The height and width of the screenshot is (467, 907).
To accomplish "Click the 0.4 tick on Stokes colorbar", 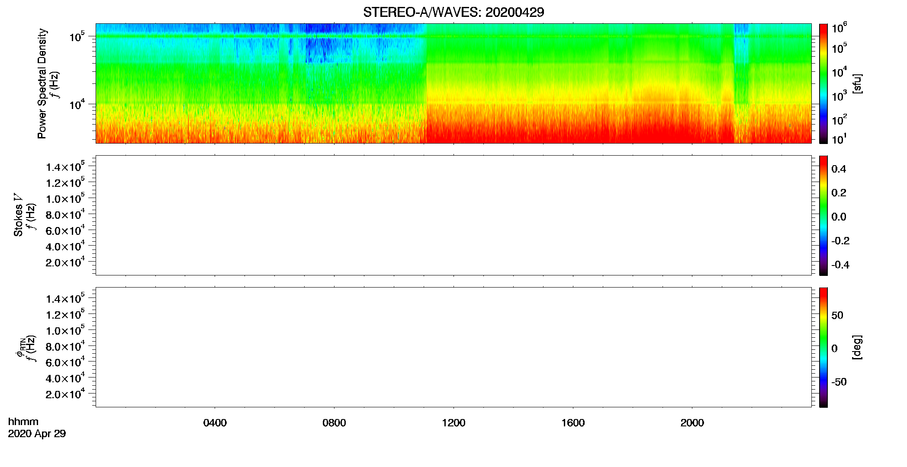I will (x=839, y=169).
